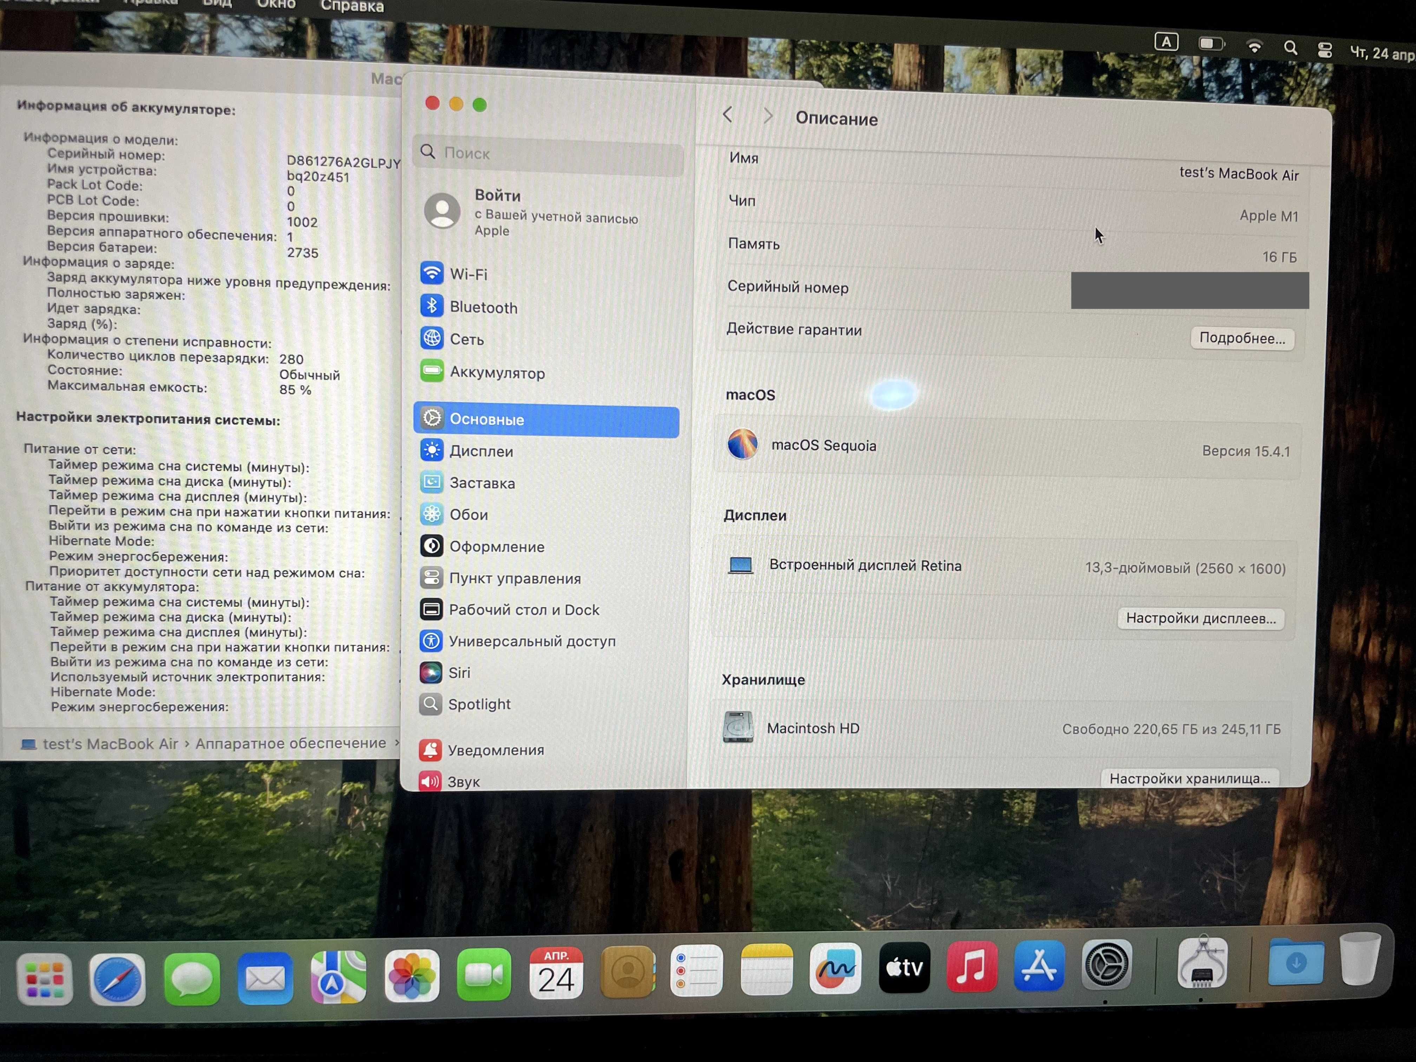This screenshot has width=1416, height=1062.
Task: Open Maps app in Dock
Action: pos(338,977)
